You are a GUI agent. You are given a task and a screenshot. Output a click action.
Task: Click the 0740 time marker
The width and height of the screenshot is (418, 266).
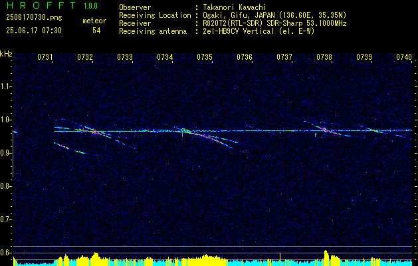click(404, 57)
